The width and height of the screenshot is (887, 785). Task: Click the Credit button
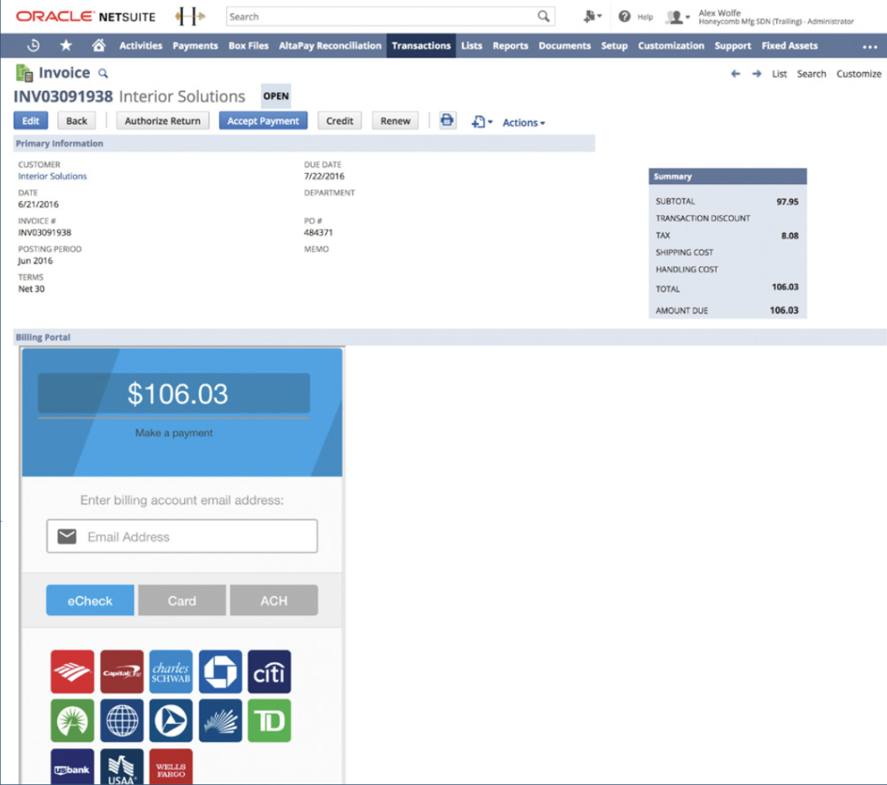point(339,120)
